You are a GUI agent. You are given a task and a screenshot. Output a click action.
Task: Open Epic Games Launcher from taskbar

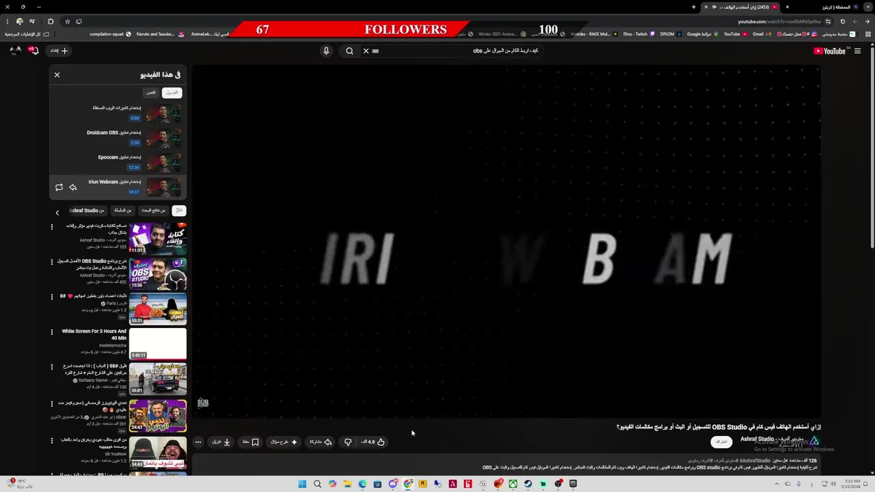(573, 484)
